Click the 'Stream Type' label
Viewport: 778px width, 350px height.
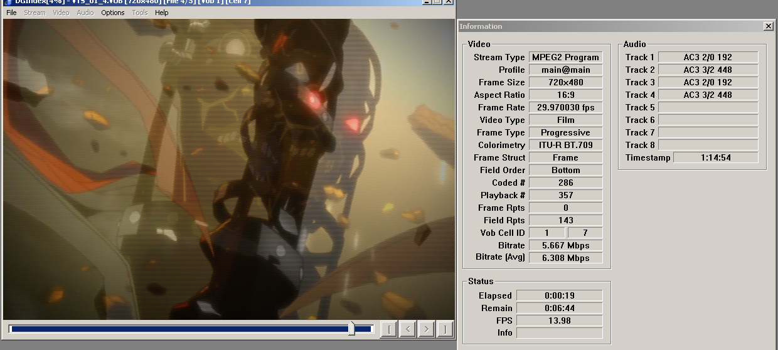pos(499,57)
